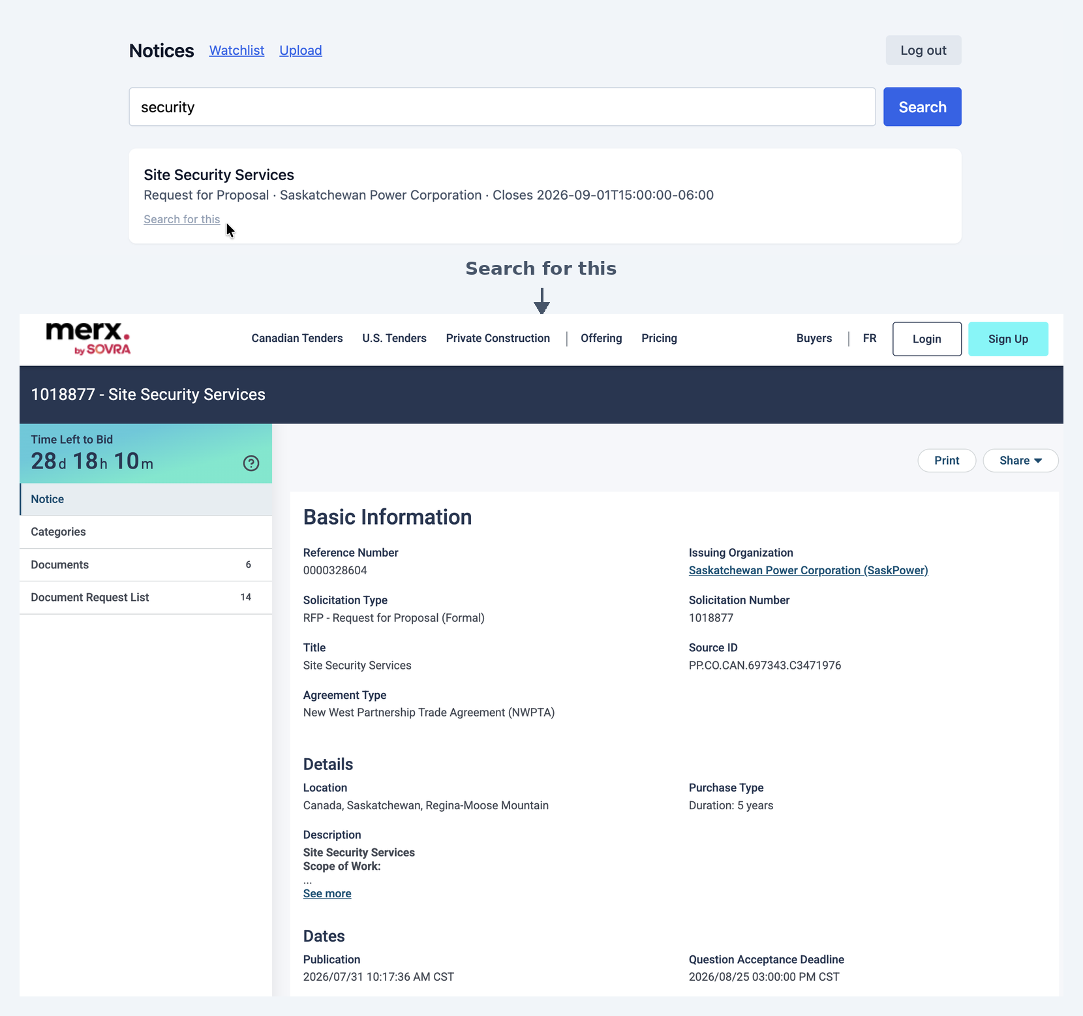Click the Login button
The height and width of the screenshot is (1016, 1083).
pos(926,339)
